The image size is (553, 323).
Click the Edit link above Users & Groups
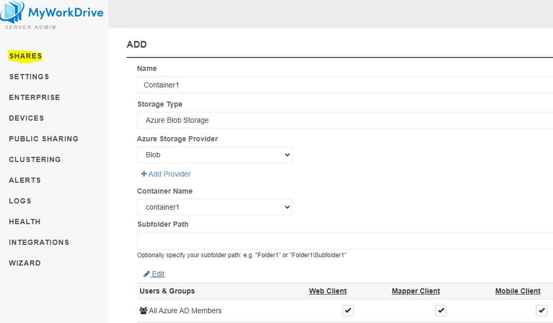(158, 274)
